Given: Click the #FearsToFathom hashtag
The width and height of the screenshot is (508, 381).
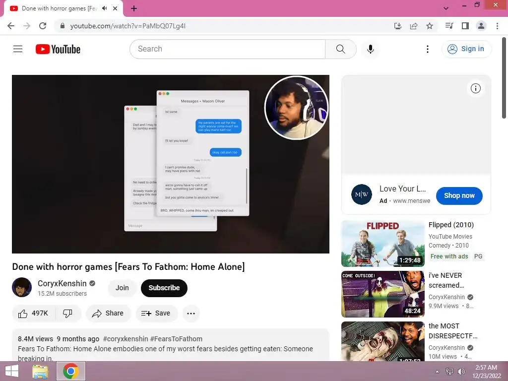Looking at the screenshot, I should pos(176,339).
